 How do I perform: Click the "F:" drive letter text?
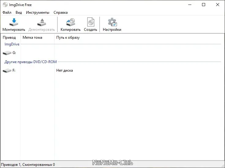14,70
